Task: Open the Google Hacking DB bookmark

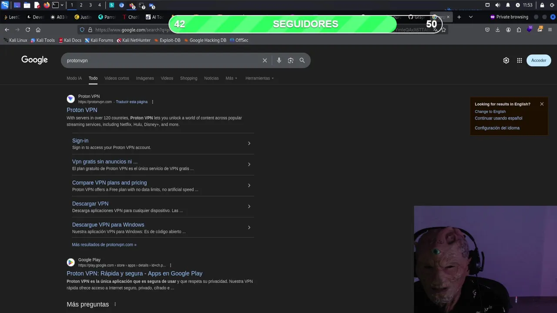Action: click(205, 40)
